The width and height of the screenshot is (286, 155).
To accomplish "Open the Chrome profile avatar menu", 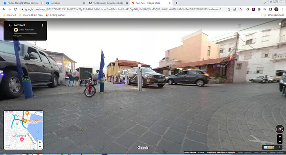I will [276, 9].
